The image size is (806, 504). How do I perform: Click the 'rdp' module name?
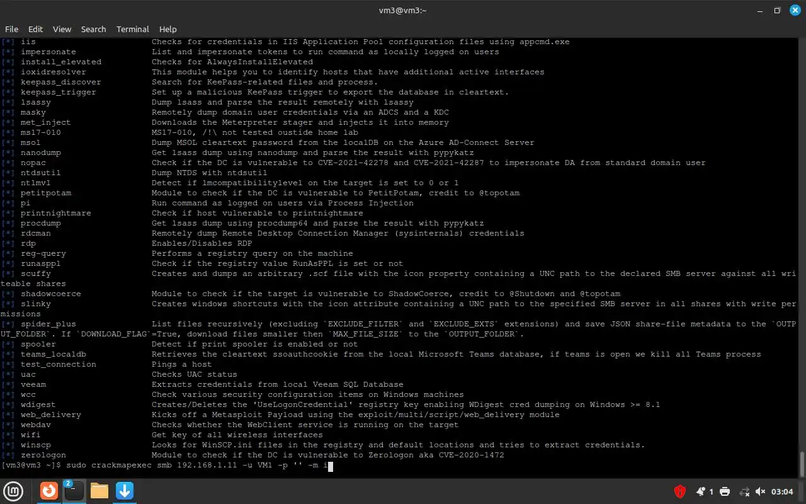pos(28,243)
